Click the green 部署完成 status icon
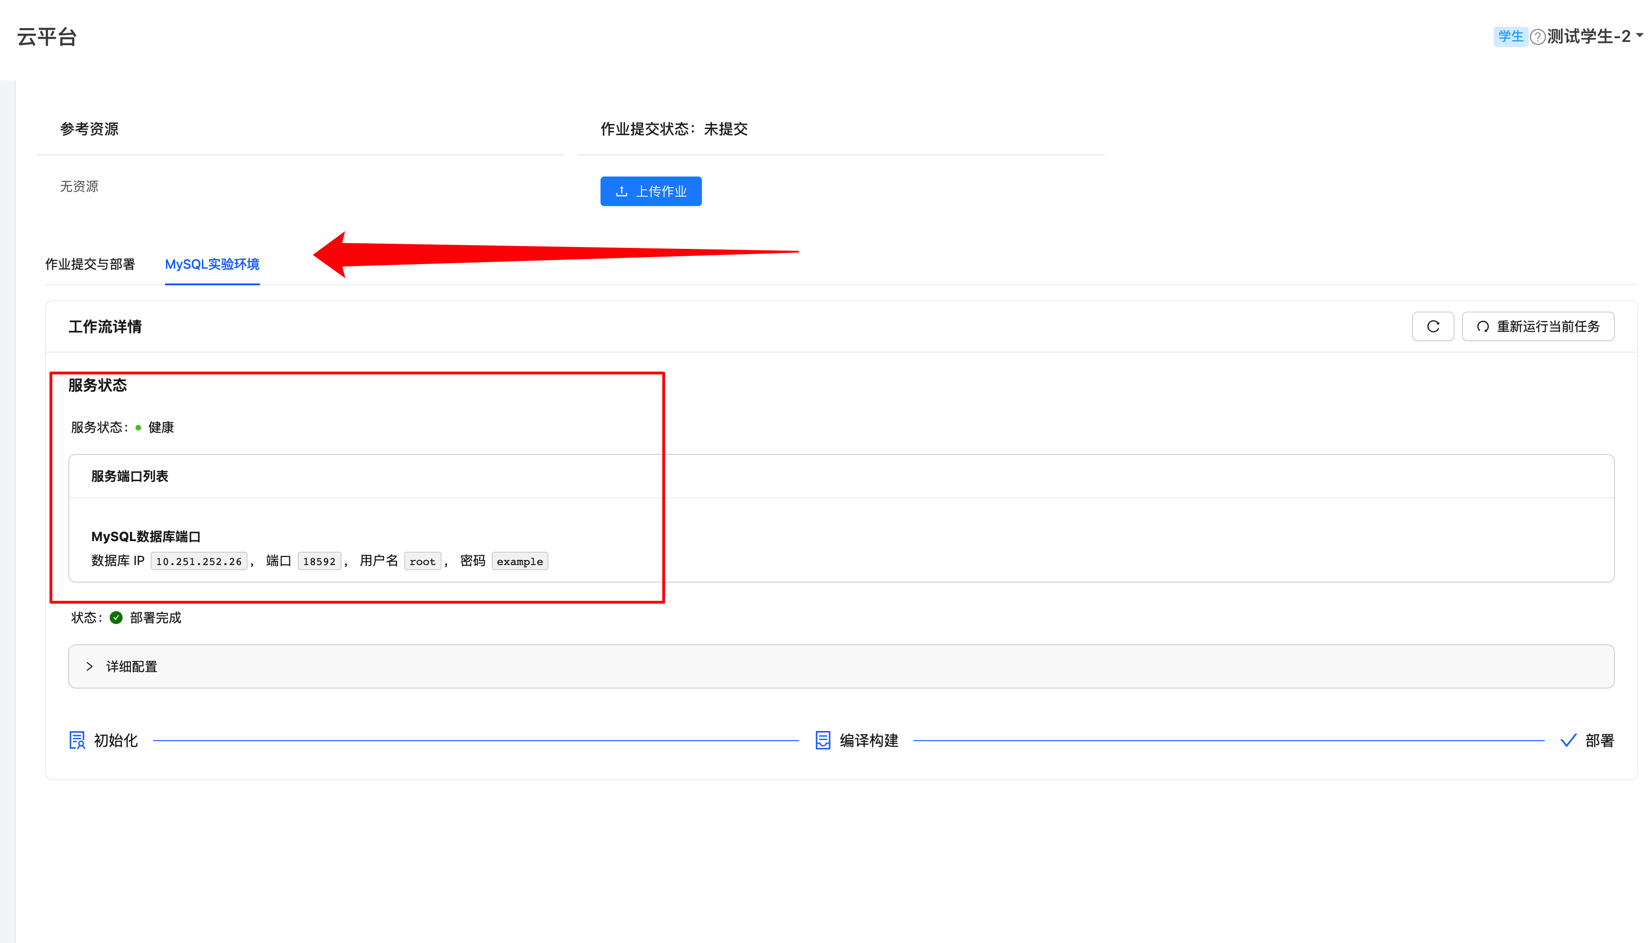 pyautogui.click(x=116, y=618)
